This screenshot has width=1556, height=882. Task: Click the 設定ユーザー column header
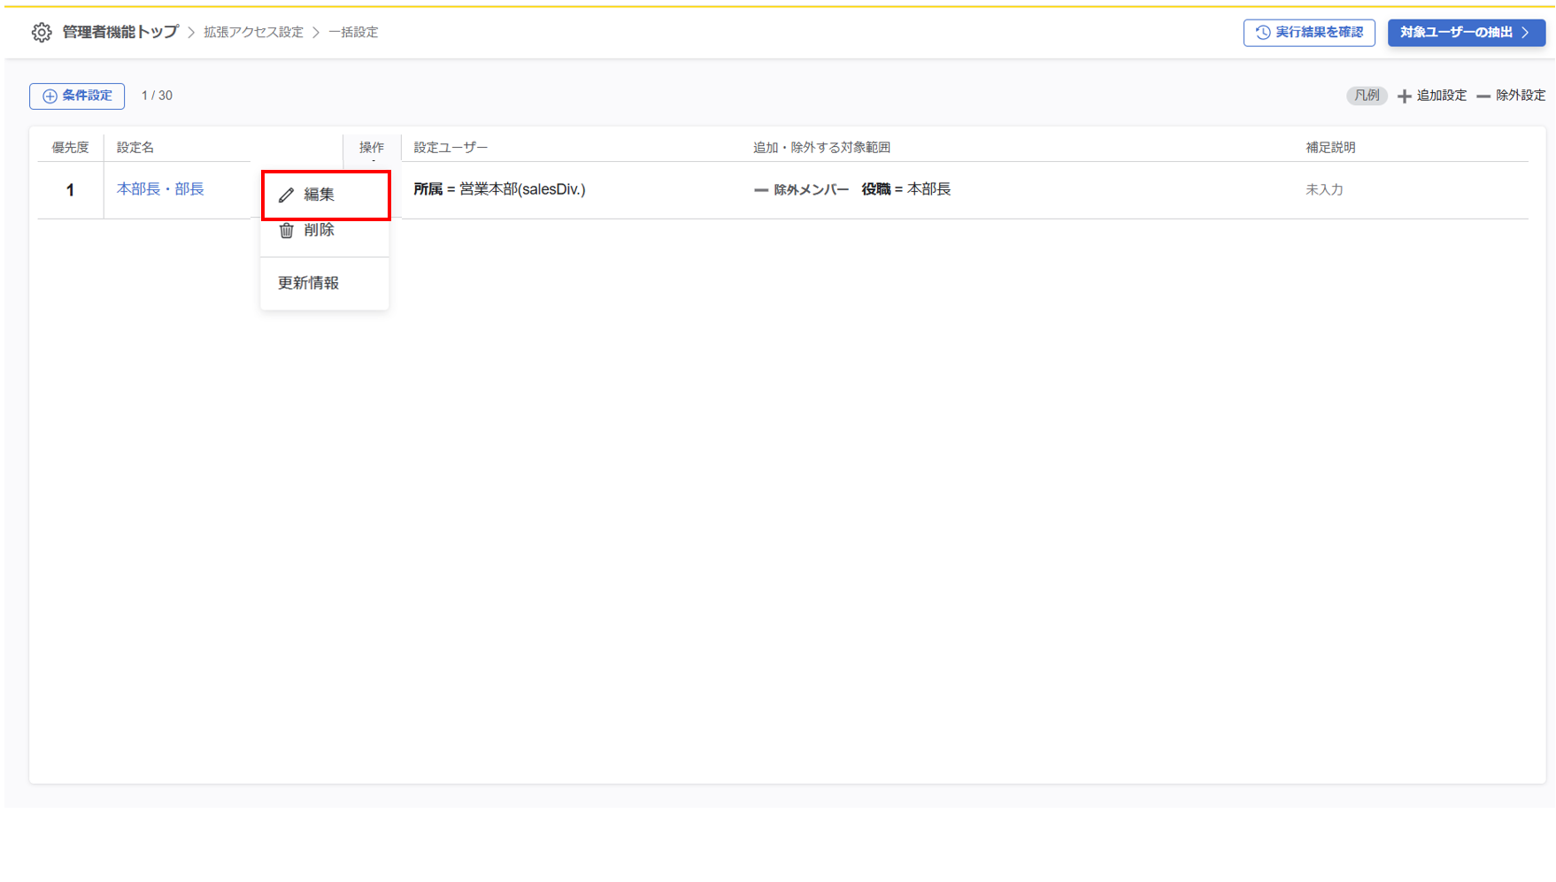coord(451,148)
